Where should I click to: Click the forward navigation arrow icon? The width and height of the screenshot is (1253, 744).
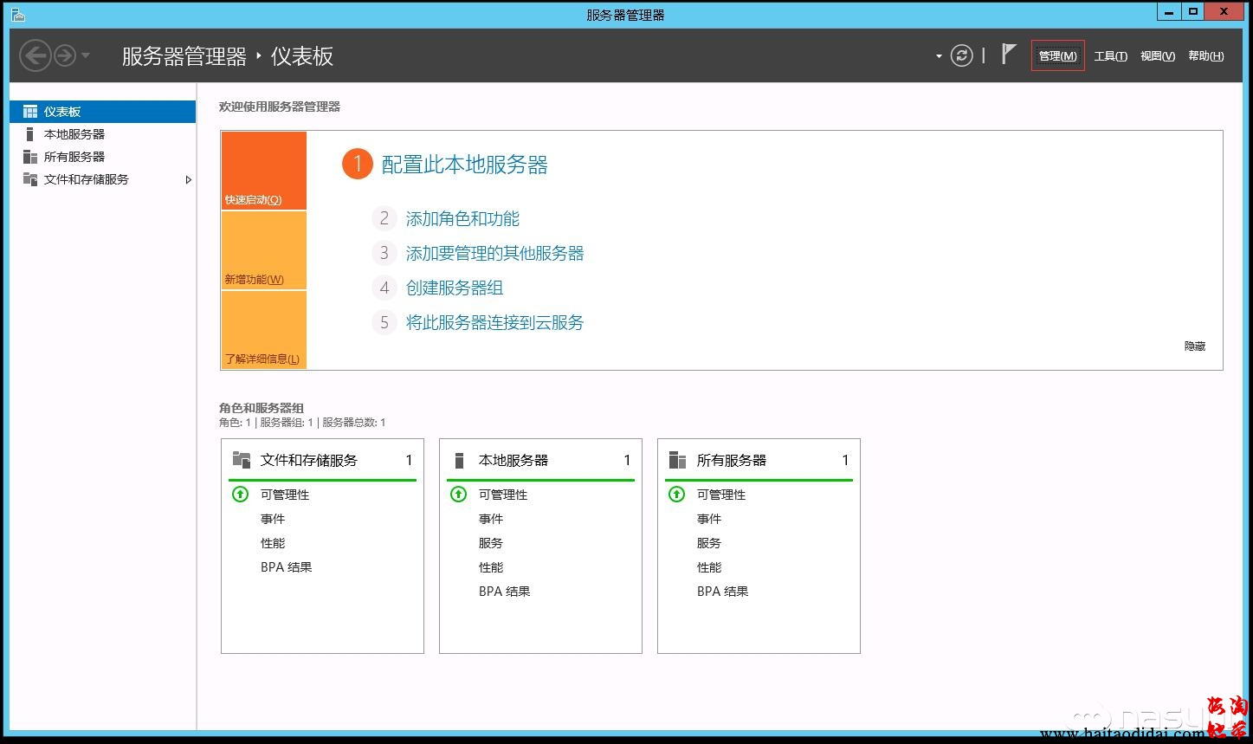coord(65,56)
